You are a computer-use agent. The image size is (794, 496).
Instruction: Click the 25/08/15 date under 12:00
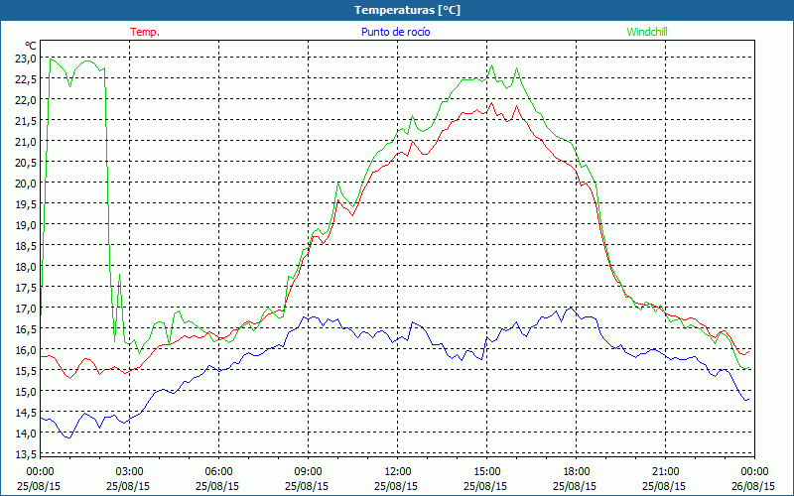396,486
